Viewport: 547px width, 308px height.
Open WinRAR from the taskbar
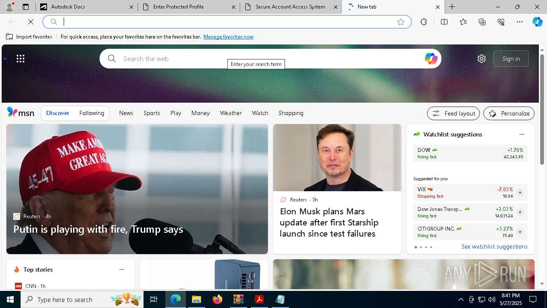[238, 299]
